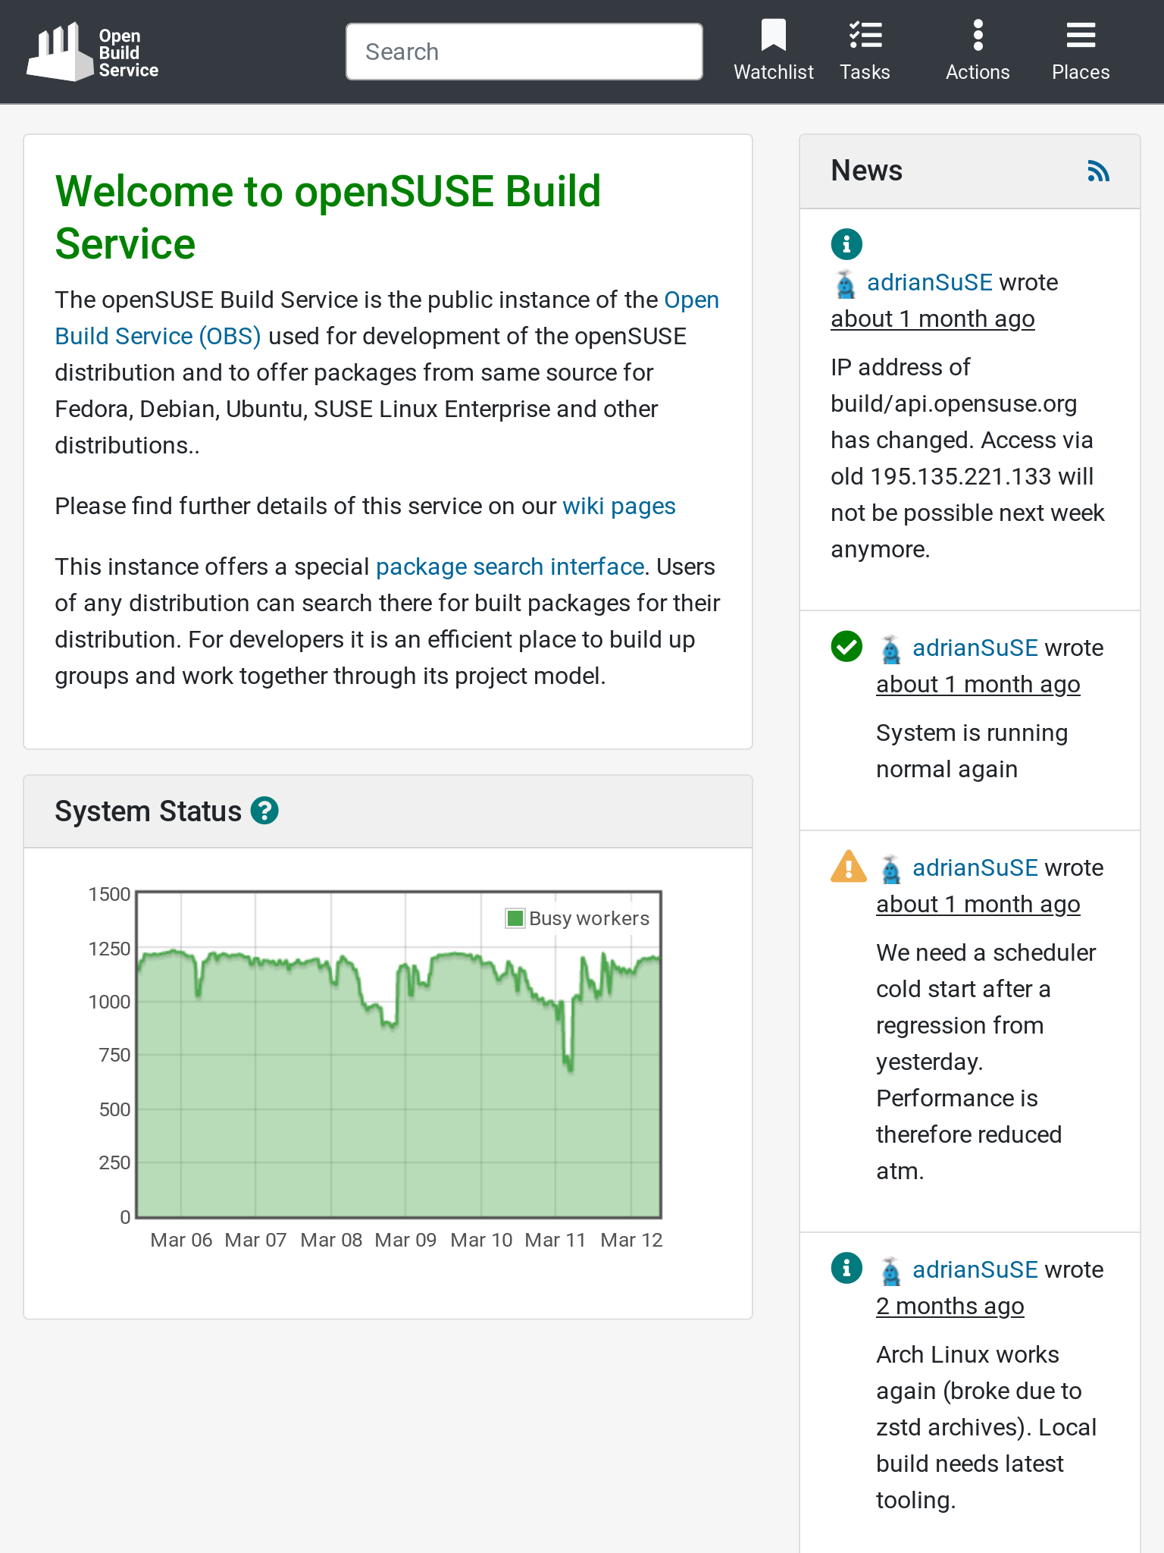Click the orange warning triangle icon

click(x=848, y=867)
